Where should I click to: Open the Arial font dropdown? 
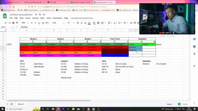58,23
